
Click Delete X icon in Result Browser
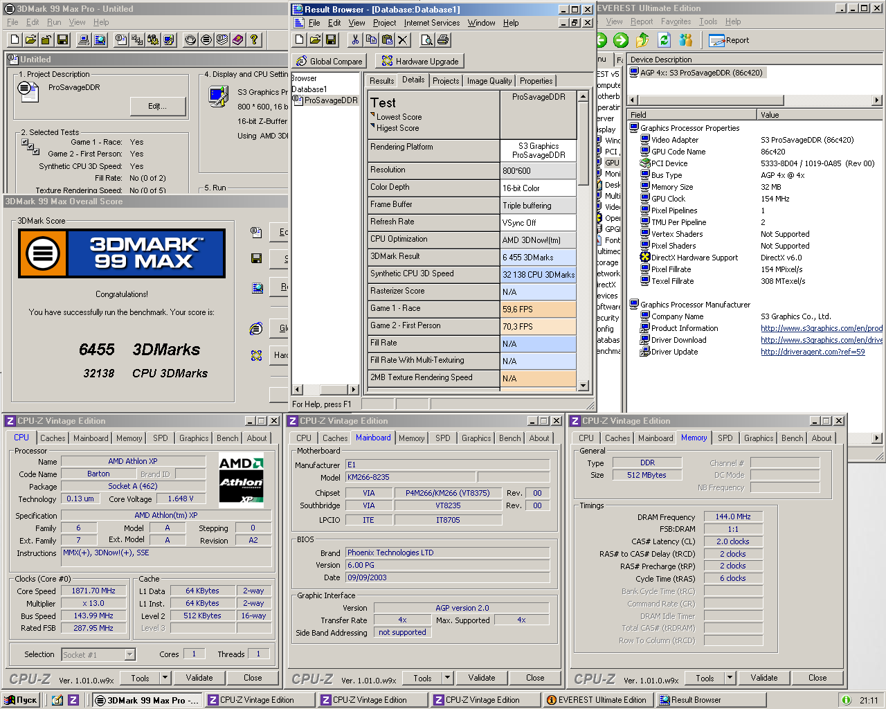(403, 40)
